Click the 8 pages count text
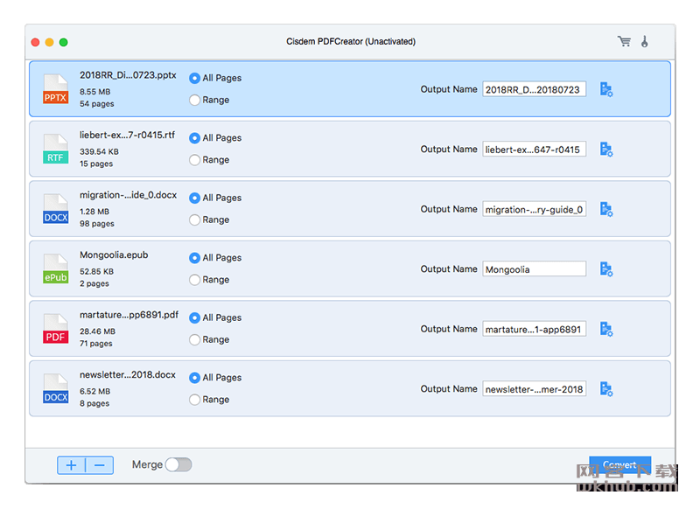This screenshot has height=509, width=700. tap(94, 403)
